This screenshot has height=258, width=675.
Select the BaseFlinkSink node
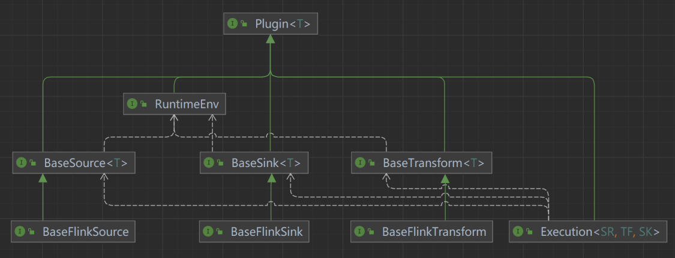pyautogui.click(x=254, y=232)
